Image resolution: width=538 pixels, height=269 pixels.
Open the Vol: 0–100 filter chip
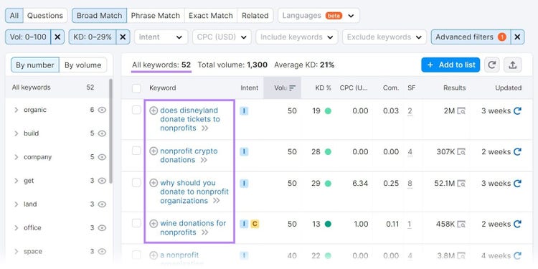point(28,37)
